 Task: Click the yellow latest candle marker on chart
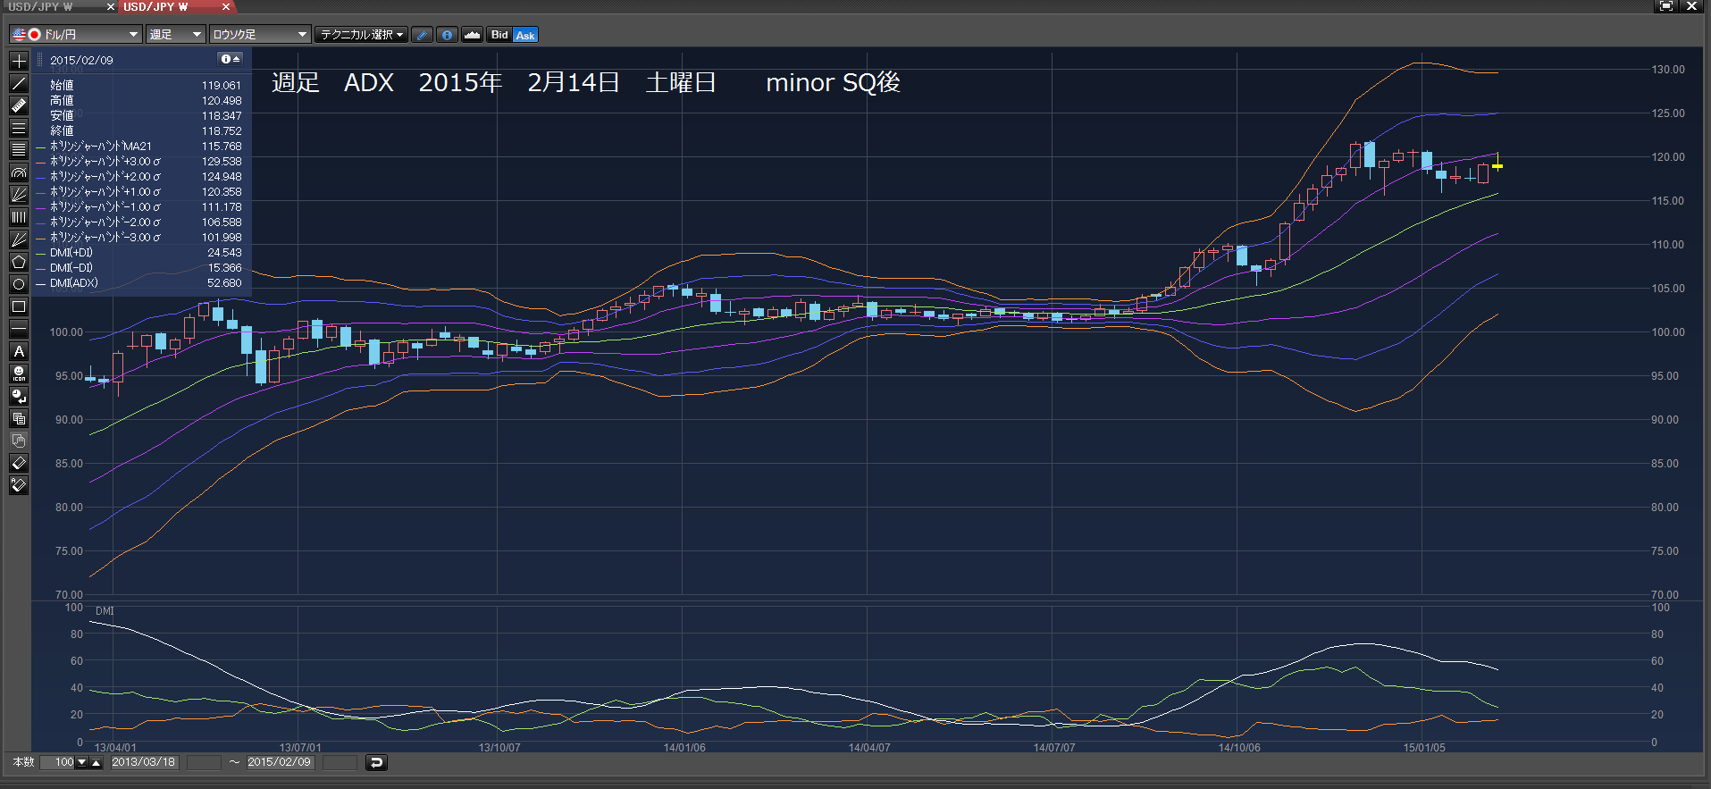coord(1497,165)
